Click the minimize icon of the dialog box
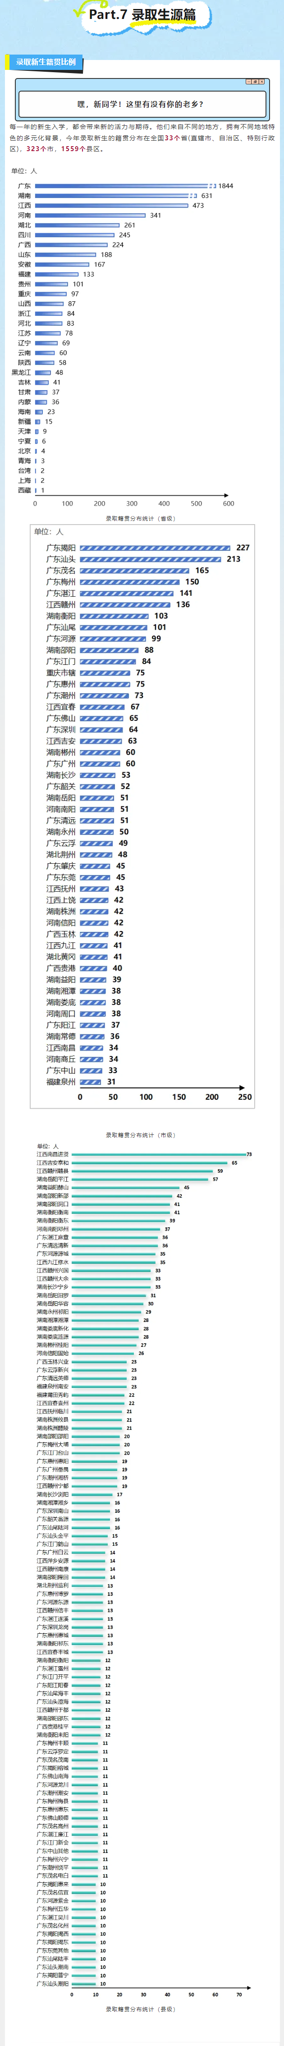The height and width of the screenshot is (2046, 284). click(248, 81)
